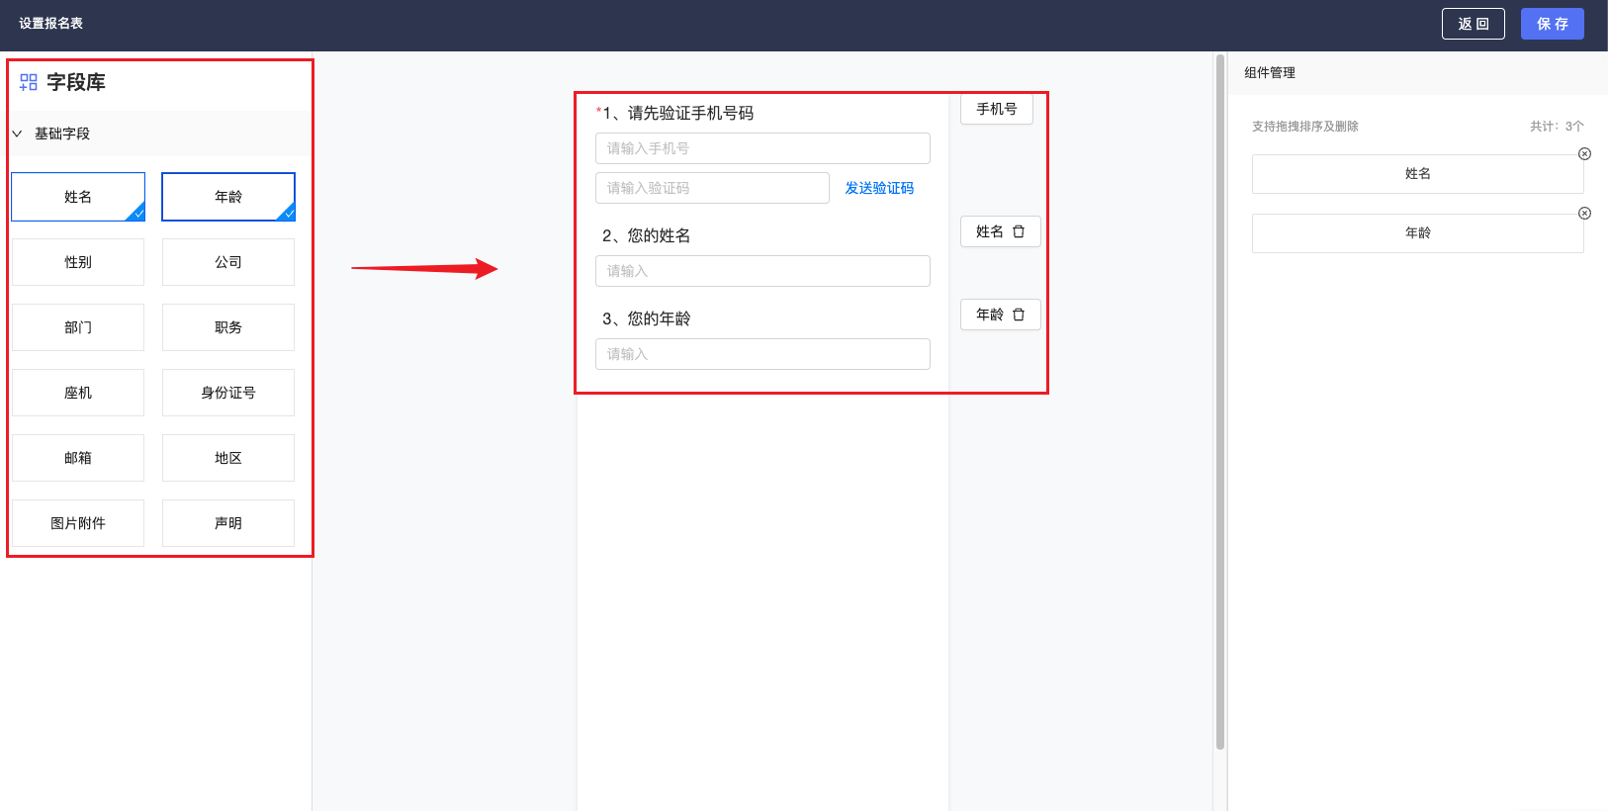Add the 性别 field to the form
Image resolution: width=1608 pixels, height=811 pixels.
pyautogui.click(x=78, y=262)
